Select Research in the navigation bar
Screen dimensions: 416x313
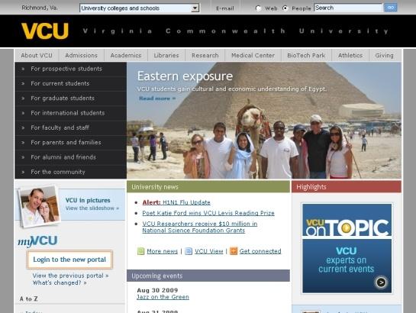coord(205,56)
